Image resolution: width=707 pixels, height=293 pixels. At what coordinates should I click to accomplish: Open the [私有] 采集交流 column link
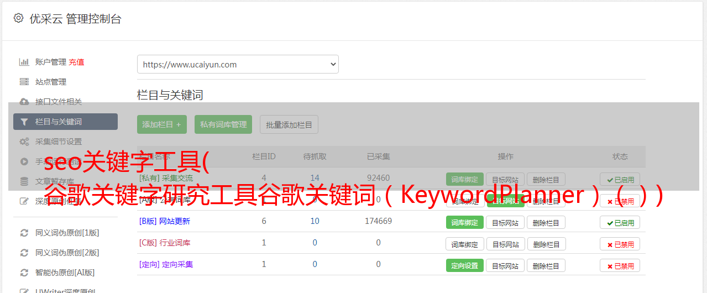(166, 178)
